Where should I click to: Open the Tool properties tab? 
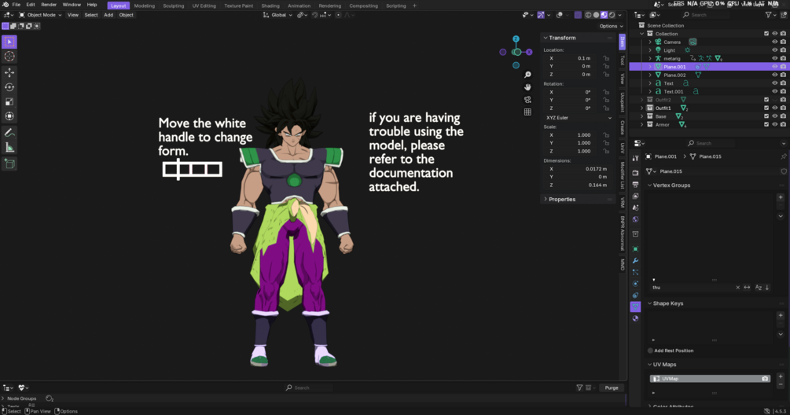pyautogui.click(x=635, y=158)
